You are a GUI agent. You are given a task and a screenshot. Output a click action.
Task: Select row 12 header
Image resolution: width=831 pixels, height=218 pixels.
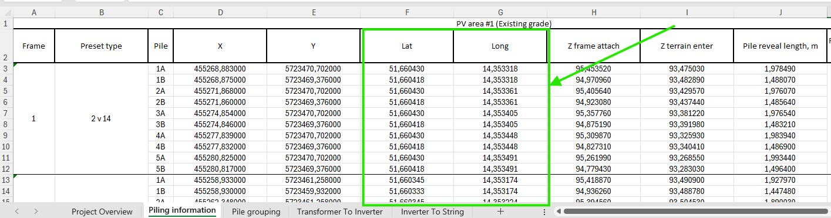click(6, 169)
